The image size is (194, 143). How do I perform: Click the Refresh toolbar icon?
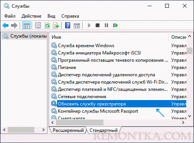pos(47,25)
